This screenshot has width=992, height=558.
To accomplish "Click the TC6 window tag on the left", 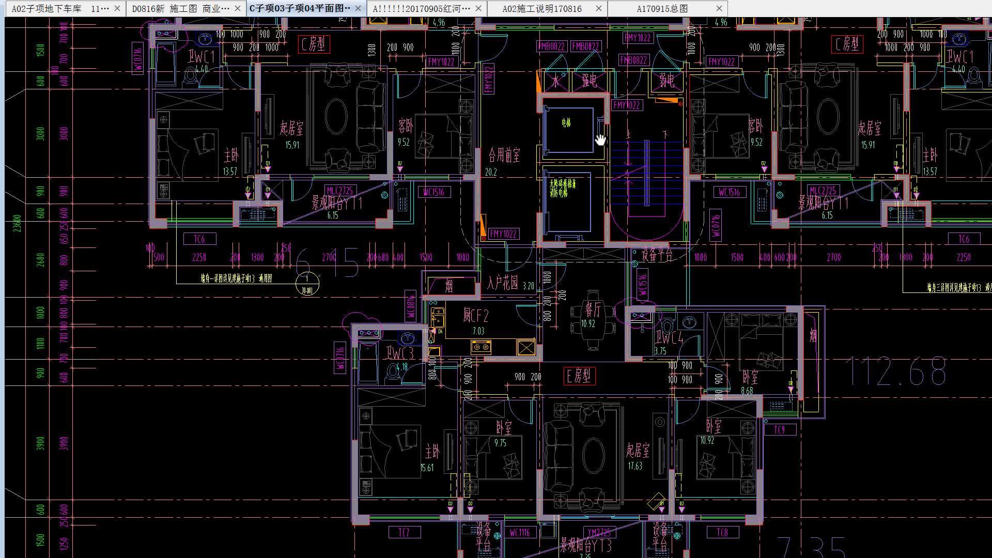I will click(199, 239).
